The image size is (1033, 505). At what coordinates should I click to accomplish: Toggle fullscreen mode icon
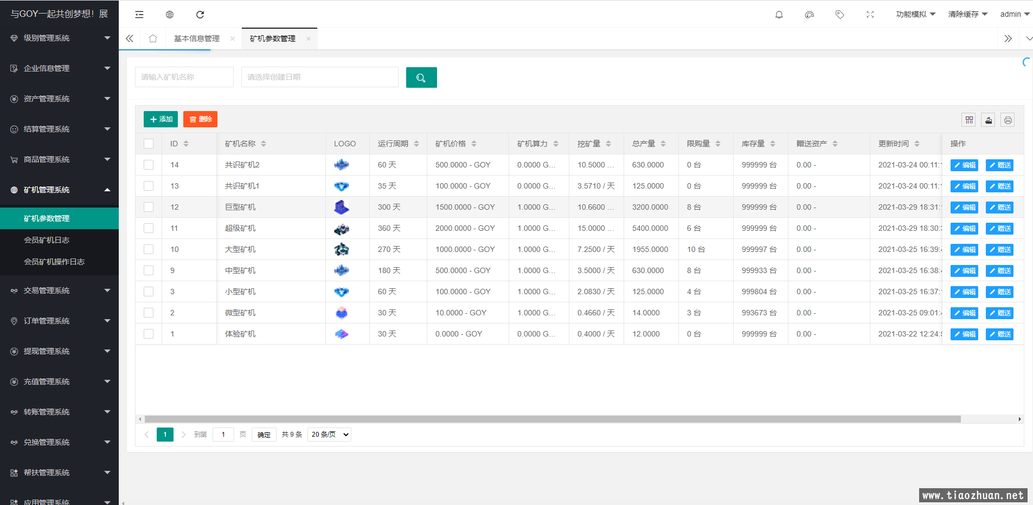[870, 15]
